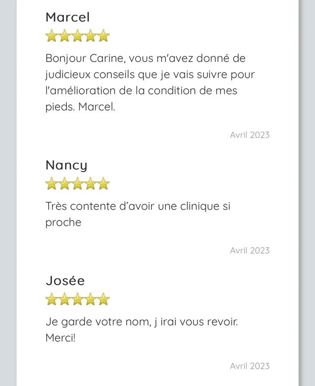Click Marcel's review text about judicieux conseils

click(x=150, y=82)
